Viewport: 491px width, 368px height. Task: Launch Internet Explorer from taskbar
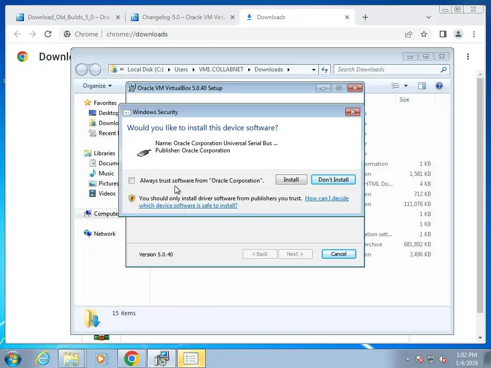(43, 358)
